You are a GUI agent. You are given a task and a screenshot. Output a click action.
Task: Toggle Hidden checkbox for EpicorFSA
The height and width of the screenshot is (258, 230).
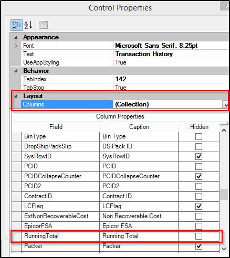[198, 226]
